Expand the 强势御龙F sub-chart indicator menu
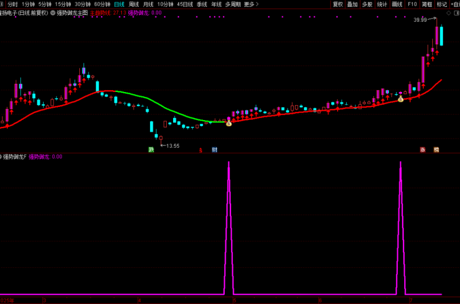The image size is (460, 304). pos(2,156)
